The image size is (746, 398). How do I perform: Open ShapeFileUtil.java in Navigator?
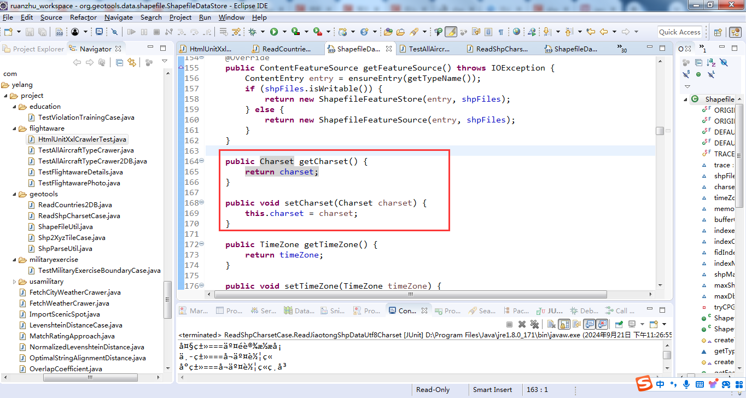click(x=65, y=227)
